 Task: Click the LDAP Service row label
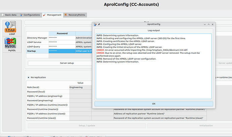pos(37,42)
